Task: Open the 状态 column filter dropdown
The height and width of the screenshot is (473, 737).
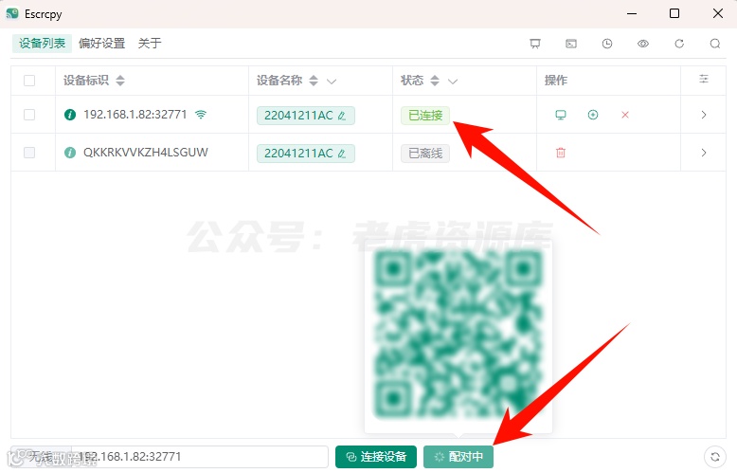Action: [x=453, y=82]
